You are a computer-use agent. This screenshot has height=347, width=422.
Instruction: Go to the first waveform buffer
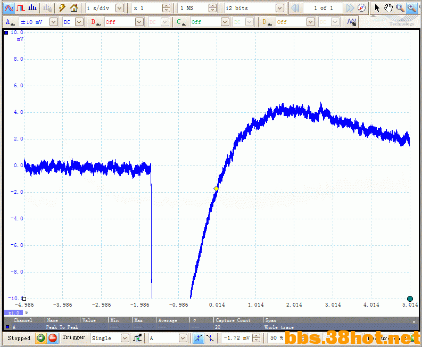(x=295, y=8)
